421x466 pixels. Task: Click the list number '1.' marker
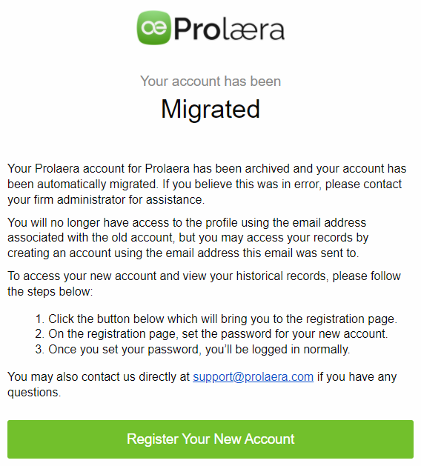coord(40,319)
